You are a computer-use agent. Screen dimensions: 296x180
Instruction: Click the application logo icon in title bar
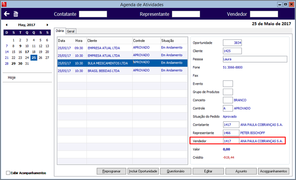[x=4, y=4]
